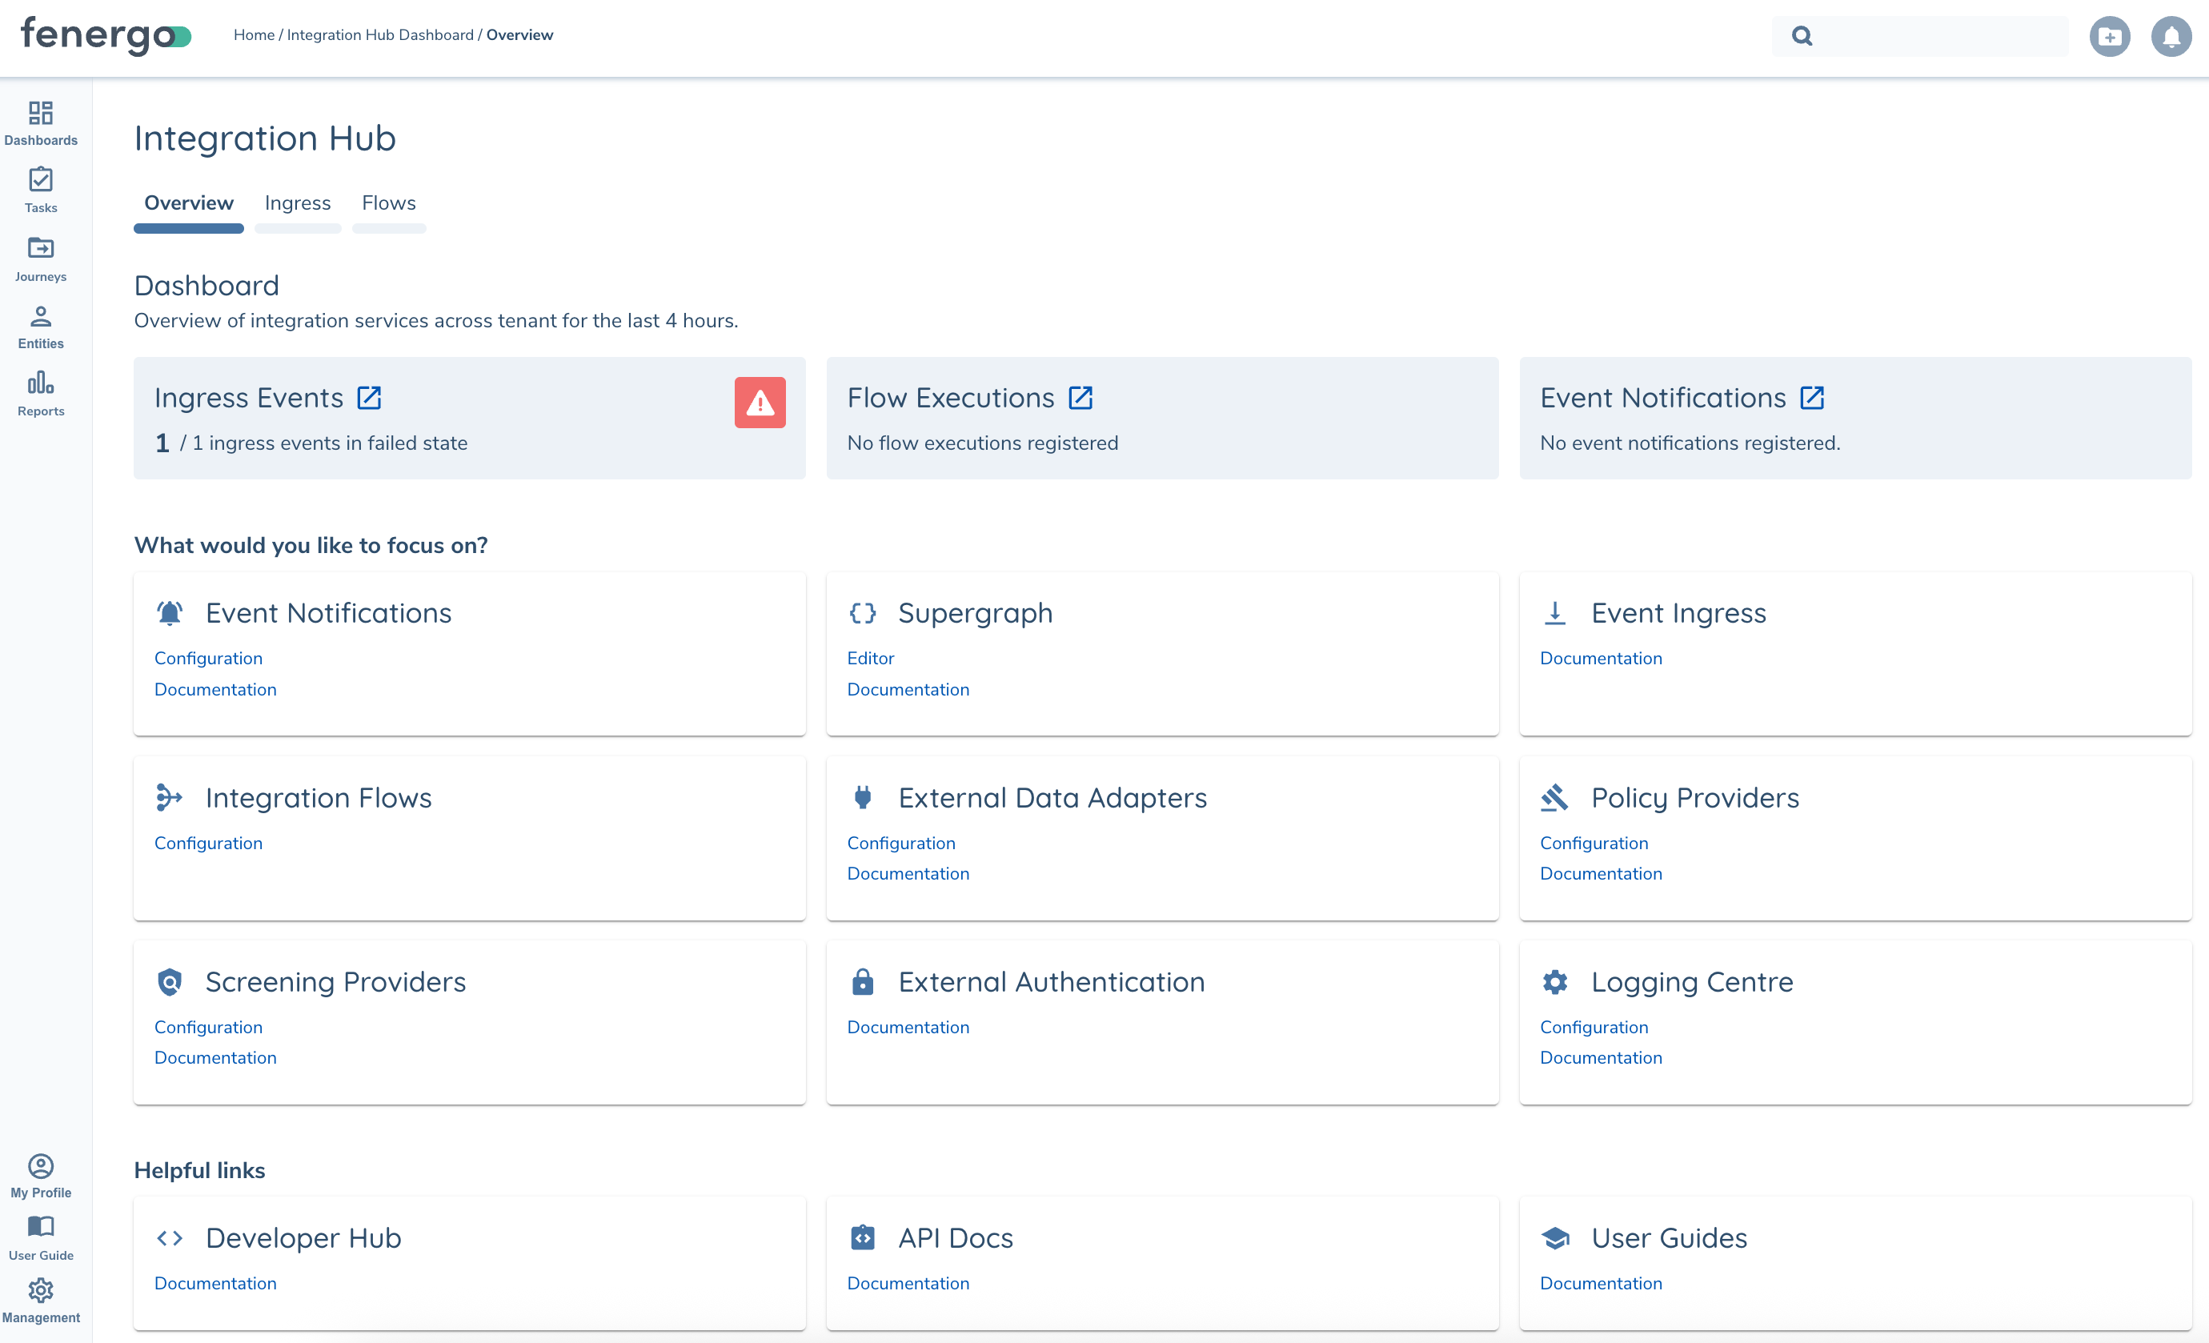Open the Event Notifications external link icon
2209x1343 pixels.
[1811, 397]
